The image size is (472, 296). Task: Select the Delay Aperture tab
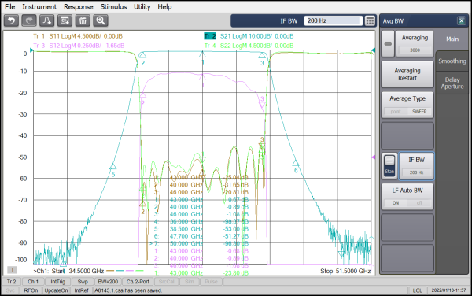point(452,83)
